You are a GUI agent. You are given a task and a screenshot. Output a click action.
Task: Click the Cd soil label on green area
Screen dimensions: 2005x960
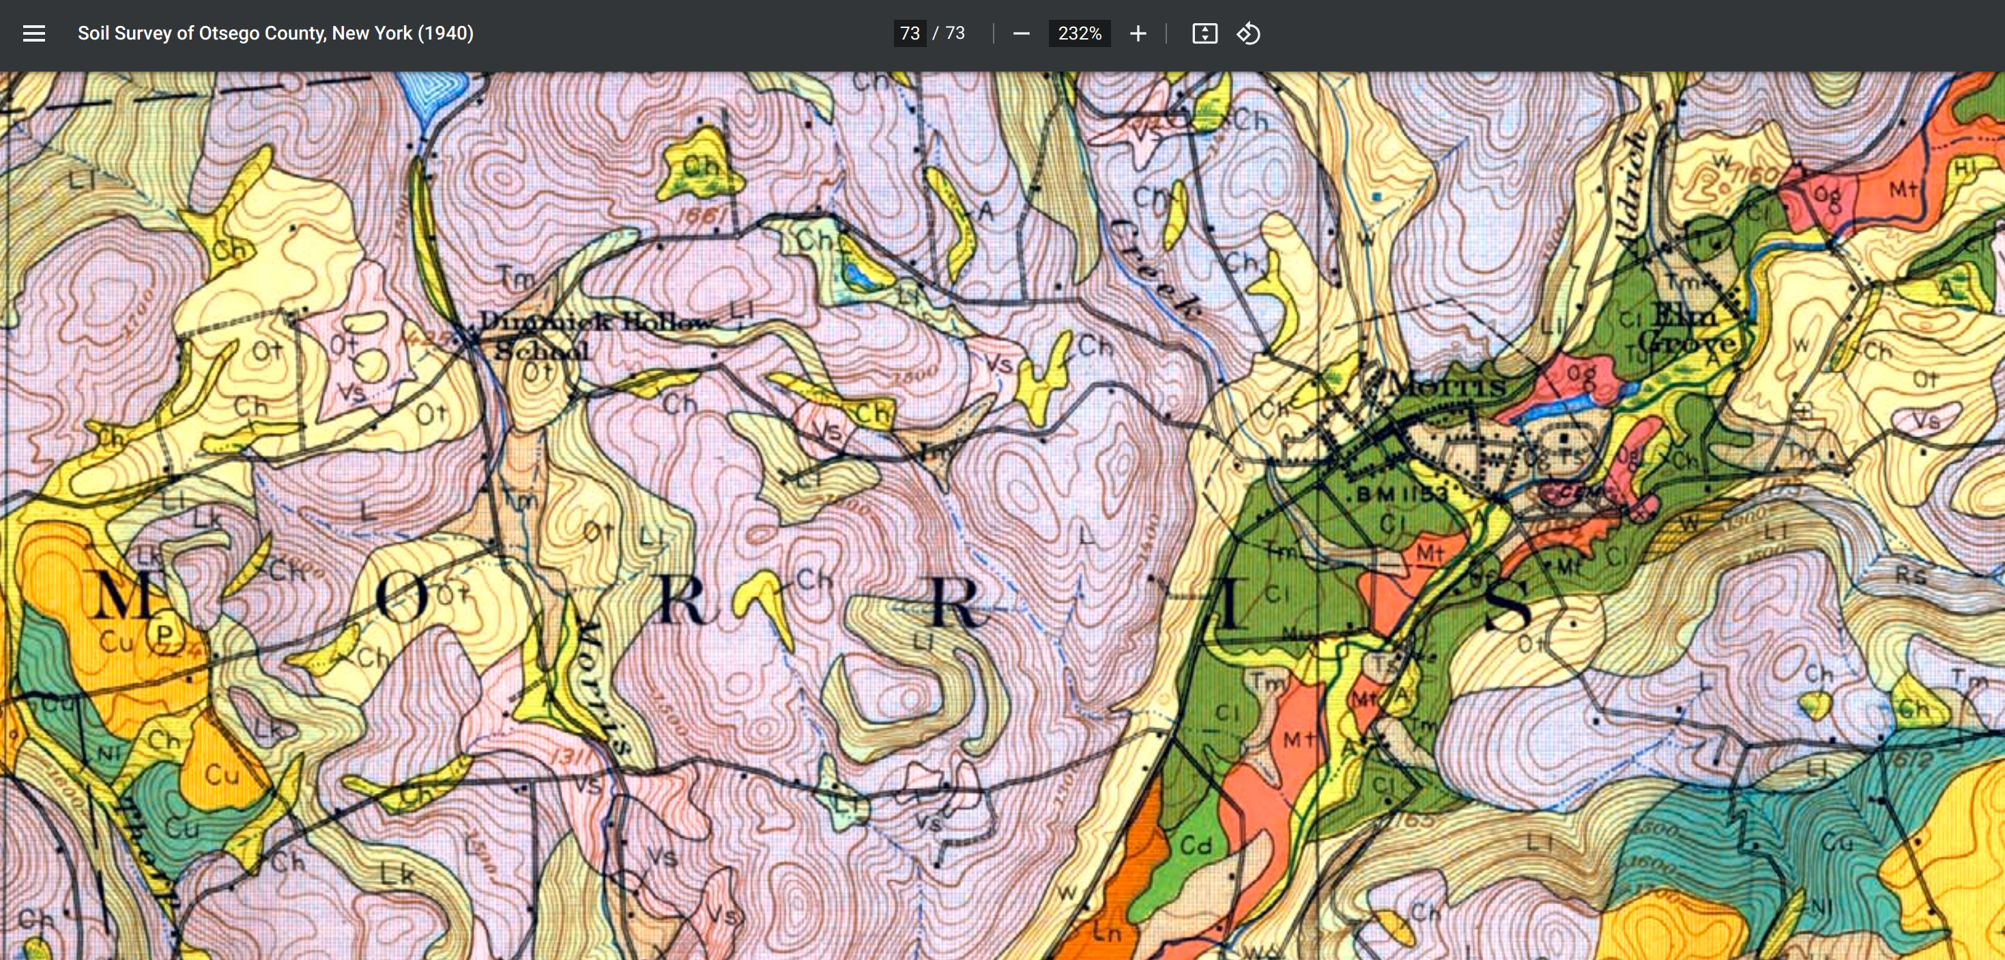(x=1196, y=845)
